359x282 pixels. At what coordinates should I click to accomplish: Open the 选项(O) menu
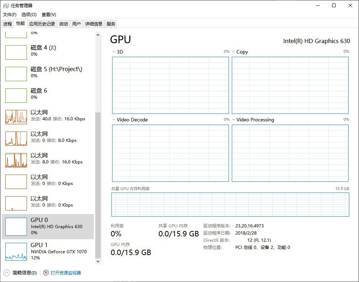(29, 15)
